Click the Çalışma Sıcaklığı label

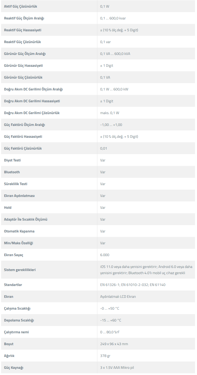(x=17, y=309)
